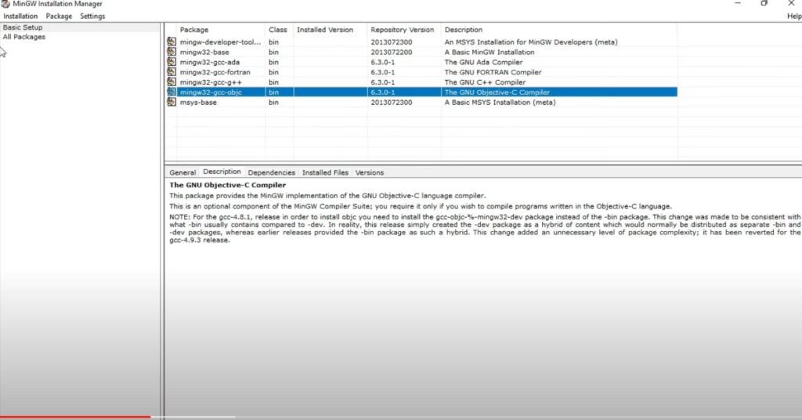Select the mingw32-gcc-objc package name
The height and width of the screenshot is (420, 802).
pyautogui.click(x=211, y=92)
